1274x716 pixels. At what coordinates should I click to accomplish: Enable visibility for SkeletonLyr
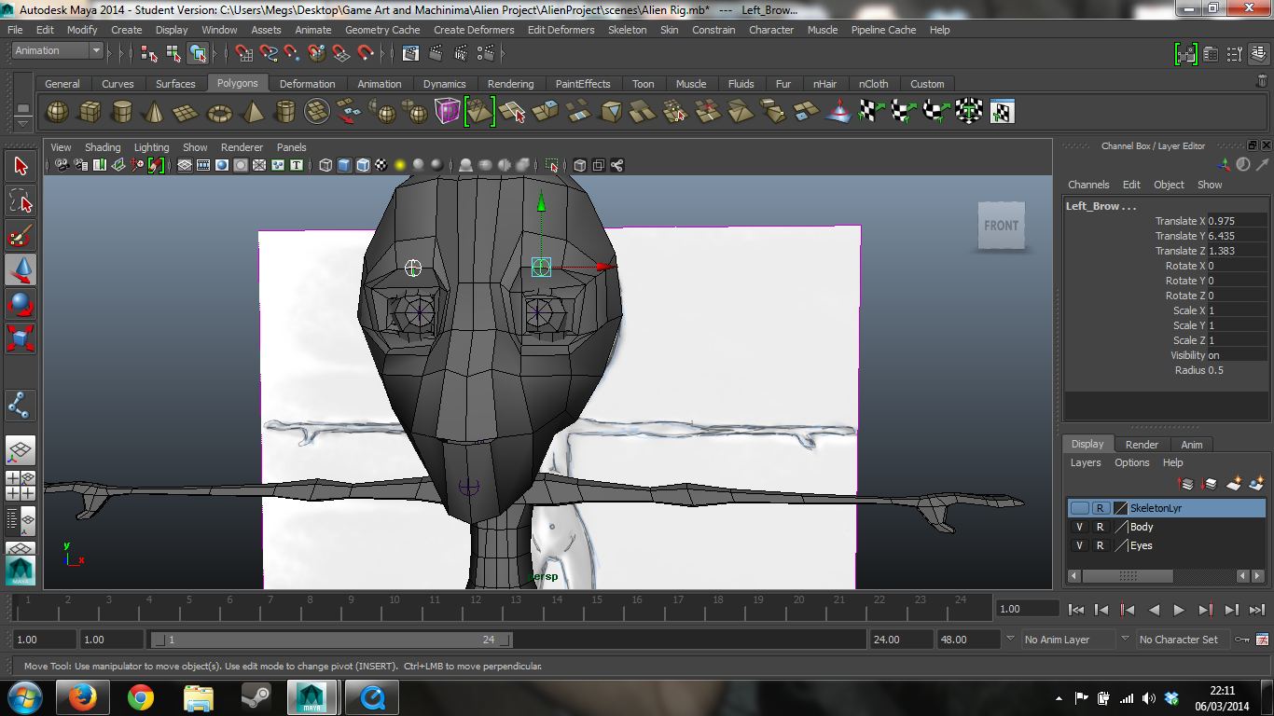[1079, 507]
